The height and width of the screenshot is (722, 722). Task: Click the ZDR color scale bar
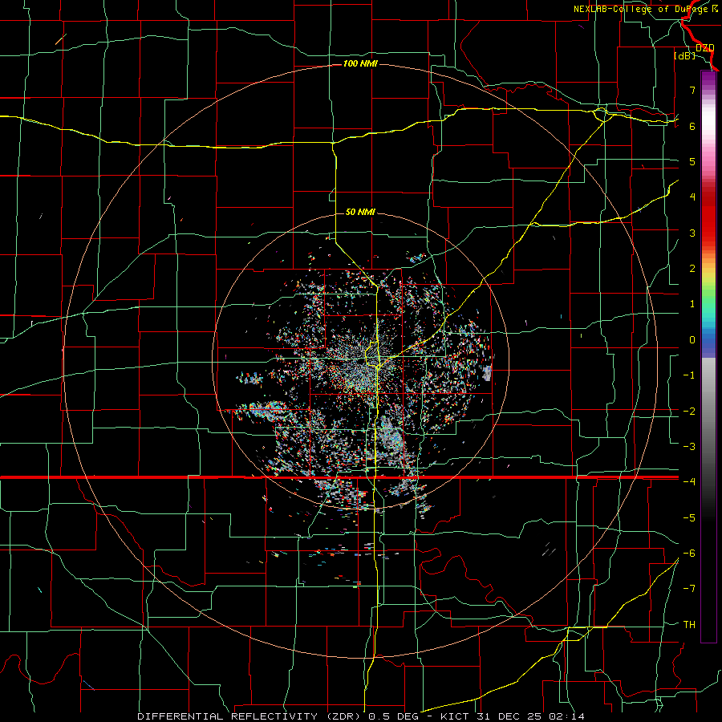pyautogui.click(x=708, y=357)
